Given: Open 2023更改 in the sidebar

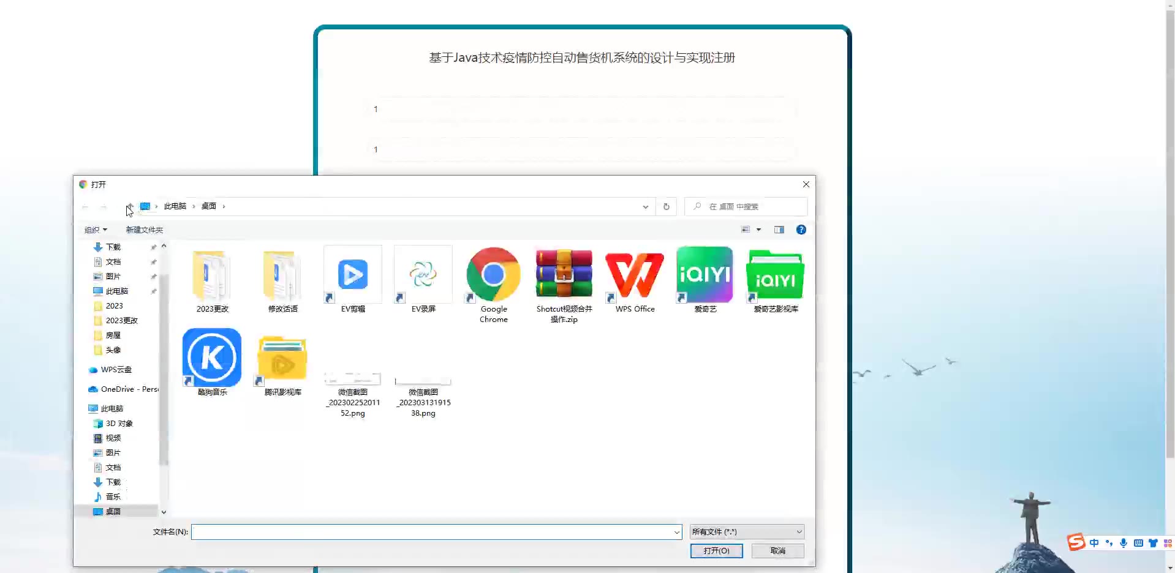Looking at the screenshot, I should click(x=121, y=321).
